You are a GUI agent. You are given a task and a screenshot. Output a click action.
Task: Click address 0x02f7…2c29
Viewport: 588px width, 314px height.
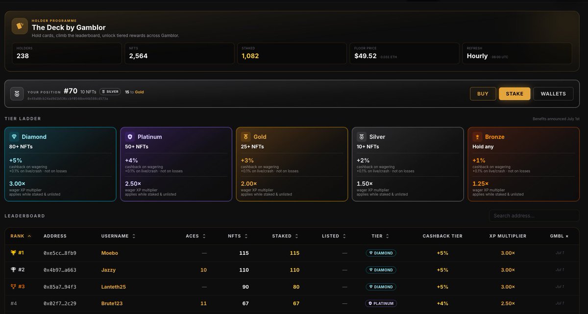coord(60,303)
